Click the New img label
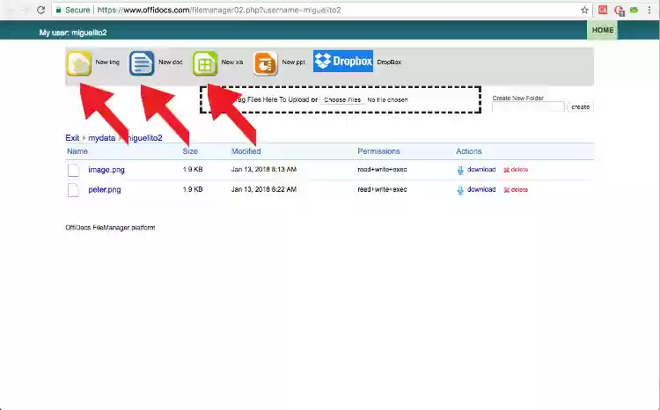Image resolution: width=660 pixels, height=410 pixels. (x=107, y=62)
